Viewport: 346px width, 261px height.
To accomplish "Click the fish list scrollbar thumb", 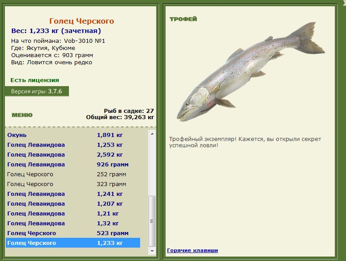I will point(152,221).
